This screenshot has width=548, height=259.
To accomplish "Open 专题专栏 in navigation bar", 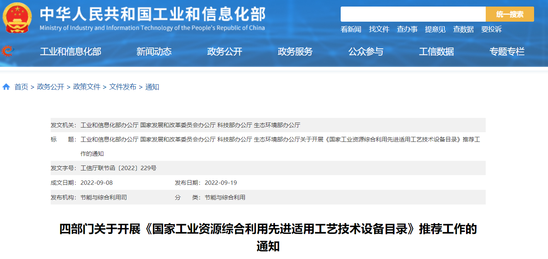I will [507, 51].
